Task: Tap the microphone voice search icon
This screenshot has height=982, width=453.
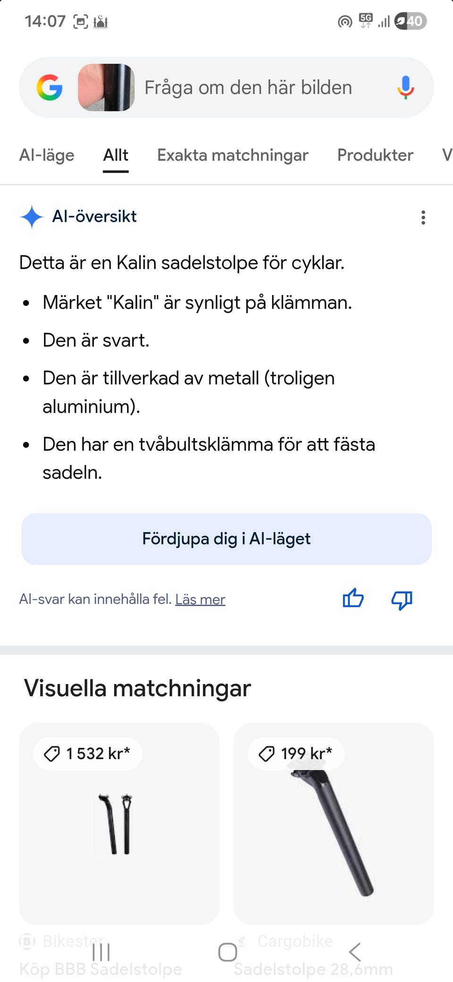Action: [405, 88]
